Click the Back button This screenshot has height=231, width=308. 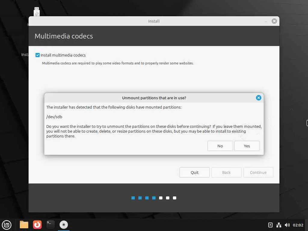[x=226, y=172]
